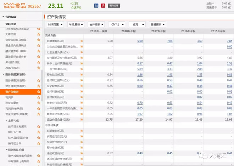The height and width of the screenshot is (166, 234).
Task: Click the chart icon beside 预计负债(亿元)
Action: coord(82,148)
